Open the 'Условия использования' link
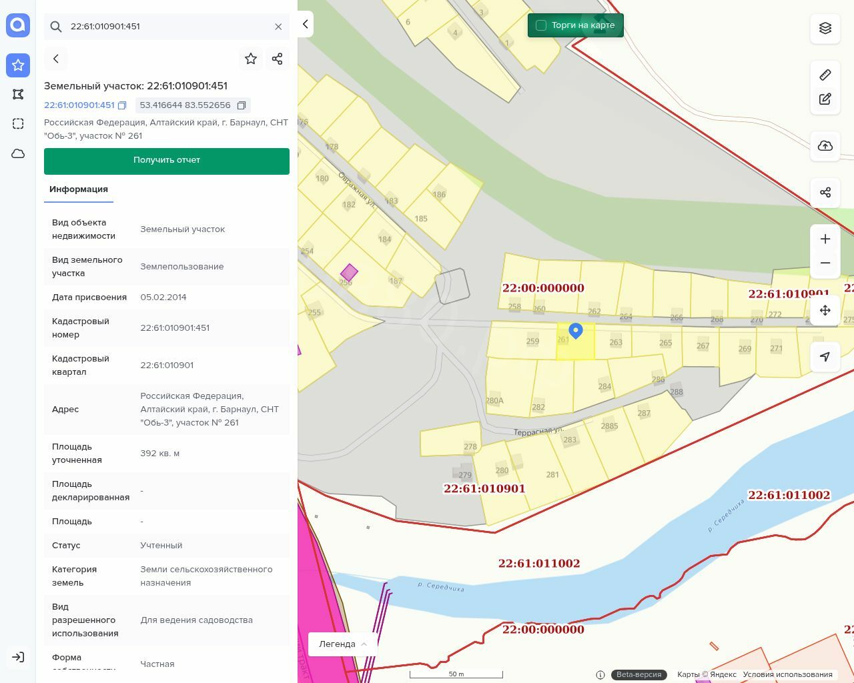Image resolution: width=854 pixels, height=683 pixels. (x=787, y=674)
